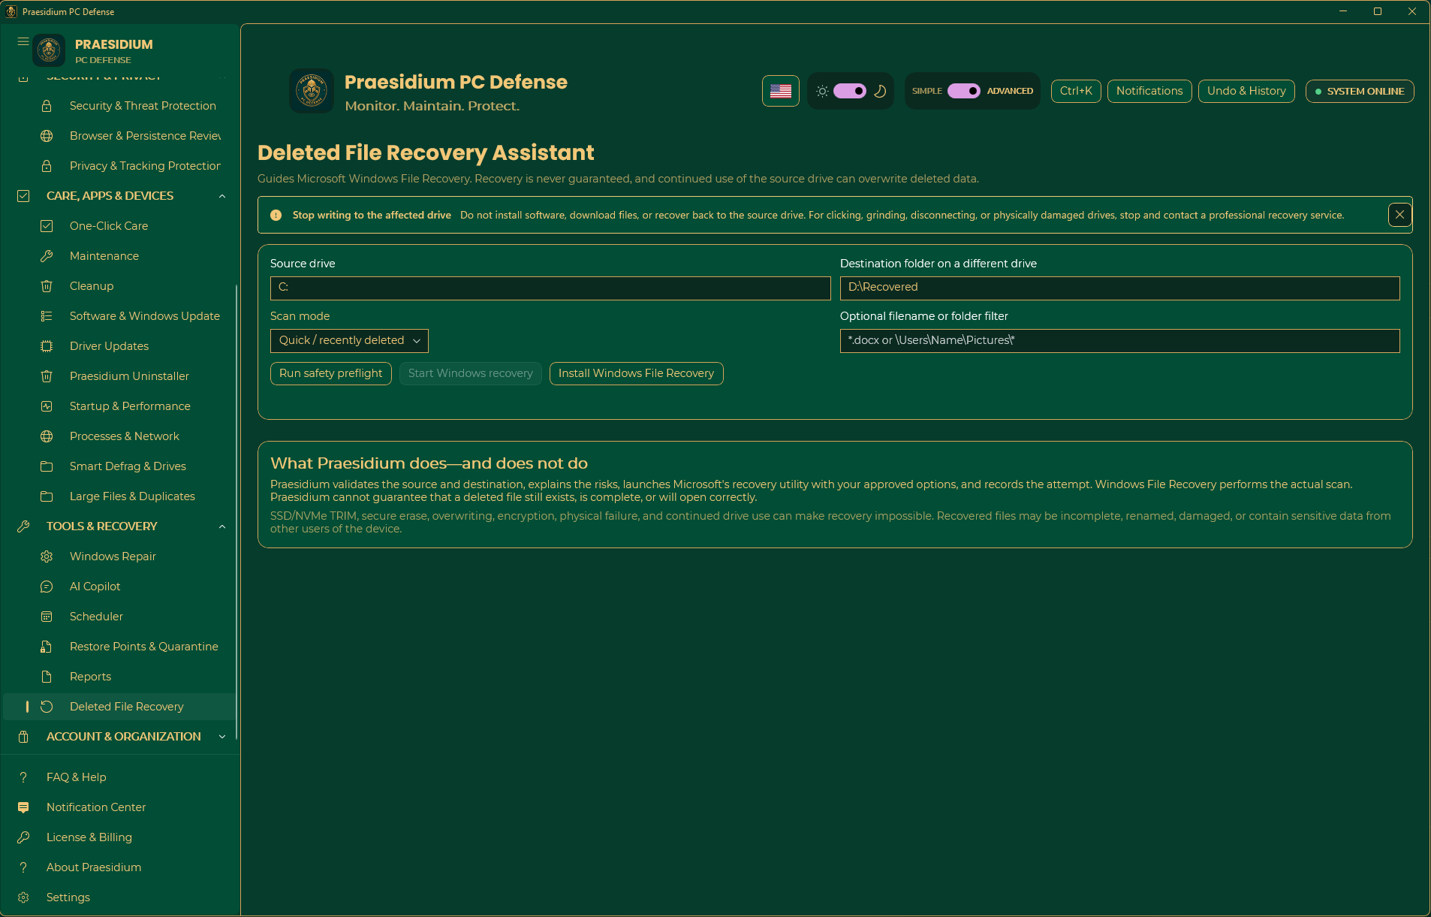Click the AI Copilot chat bubble icon
Image resolution: width=1431 pixels, height=917 pixels.
(x=47, y=587)
